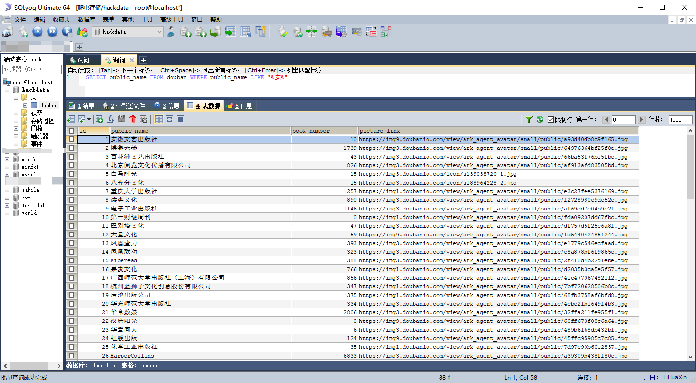The height and width of the screenshot is (383, 696).
Task: Tick the checkbox for row 安徽文艺出版社
Action: click(72, 139)
